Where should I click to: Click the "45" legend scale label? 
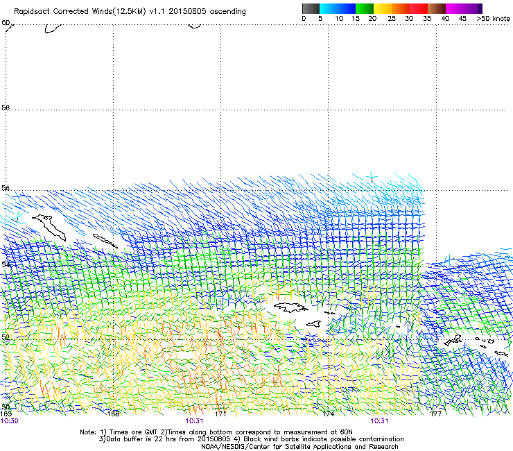pyautogui.click(x=462, y=19)
